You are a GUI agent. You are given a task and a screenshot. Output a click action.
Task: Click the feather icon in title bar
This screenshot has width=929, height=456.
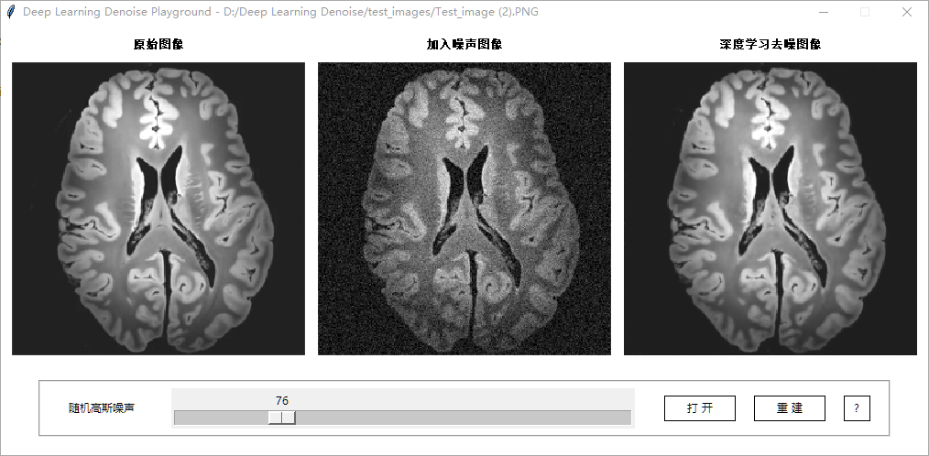[10, 12]
